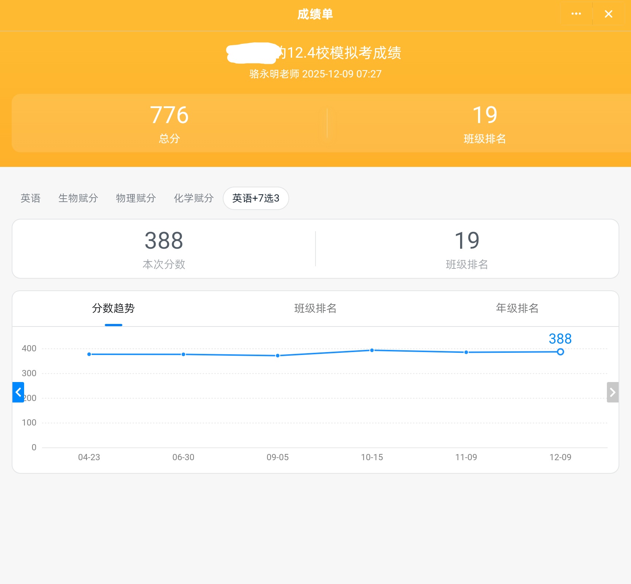Click the 11-09 data point on chart

[466, 352]
